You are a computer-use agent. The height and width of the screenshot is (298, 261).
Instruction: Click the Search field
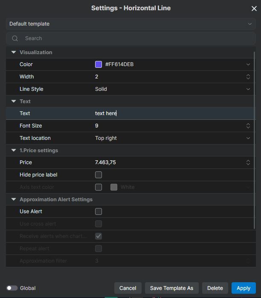[131, 38]
